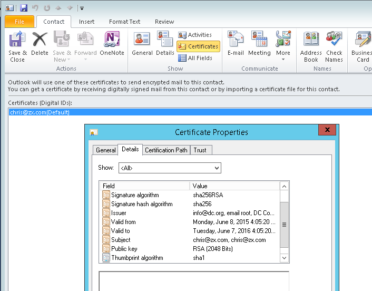Open the File backstage menu
Screen dimensions: 372x291
point(19,22)
